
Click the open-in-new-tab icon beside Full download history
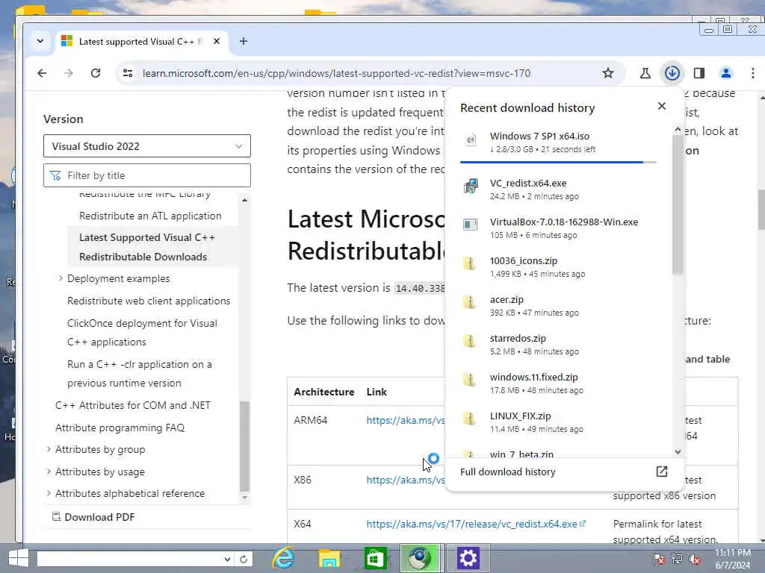pos(662,472)
